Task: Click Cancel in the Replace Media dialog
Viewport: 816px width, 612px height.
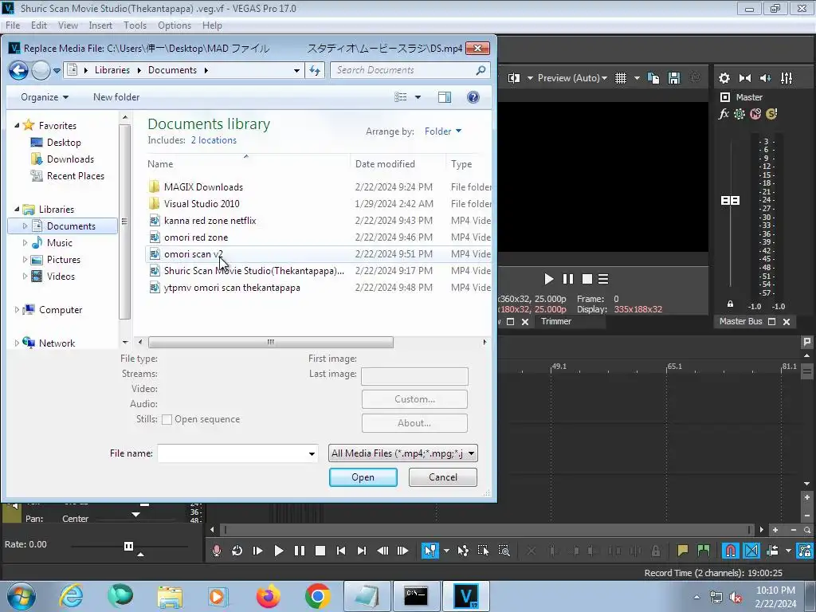Action: click(443, 477)
